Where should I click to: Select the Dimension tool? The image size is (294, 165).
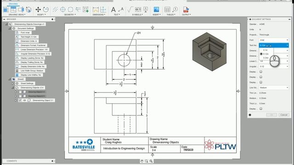point(96,9)
